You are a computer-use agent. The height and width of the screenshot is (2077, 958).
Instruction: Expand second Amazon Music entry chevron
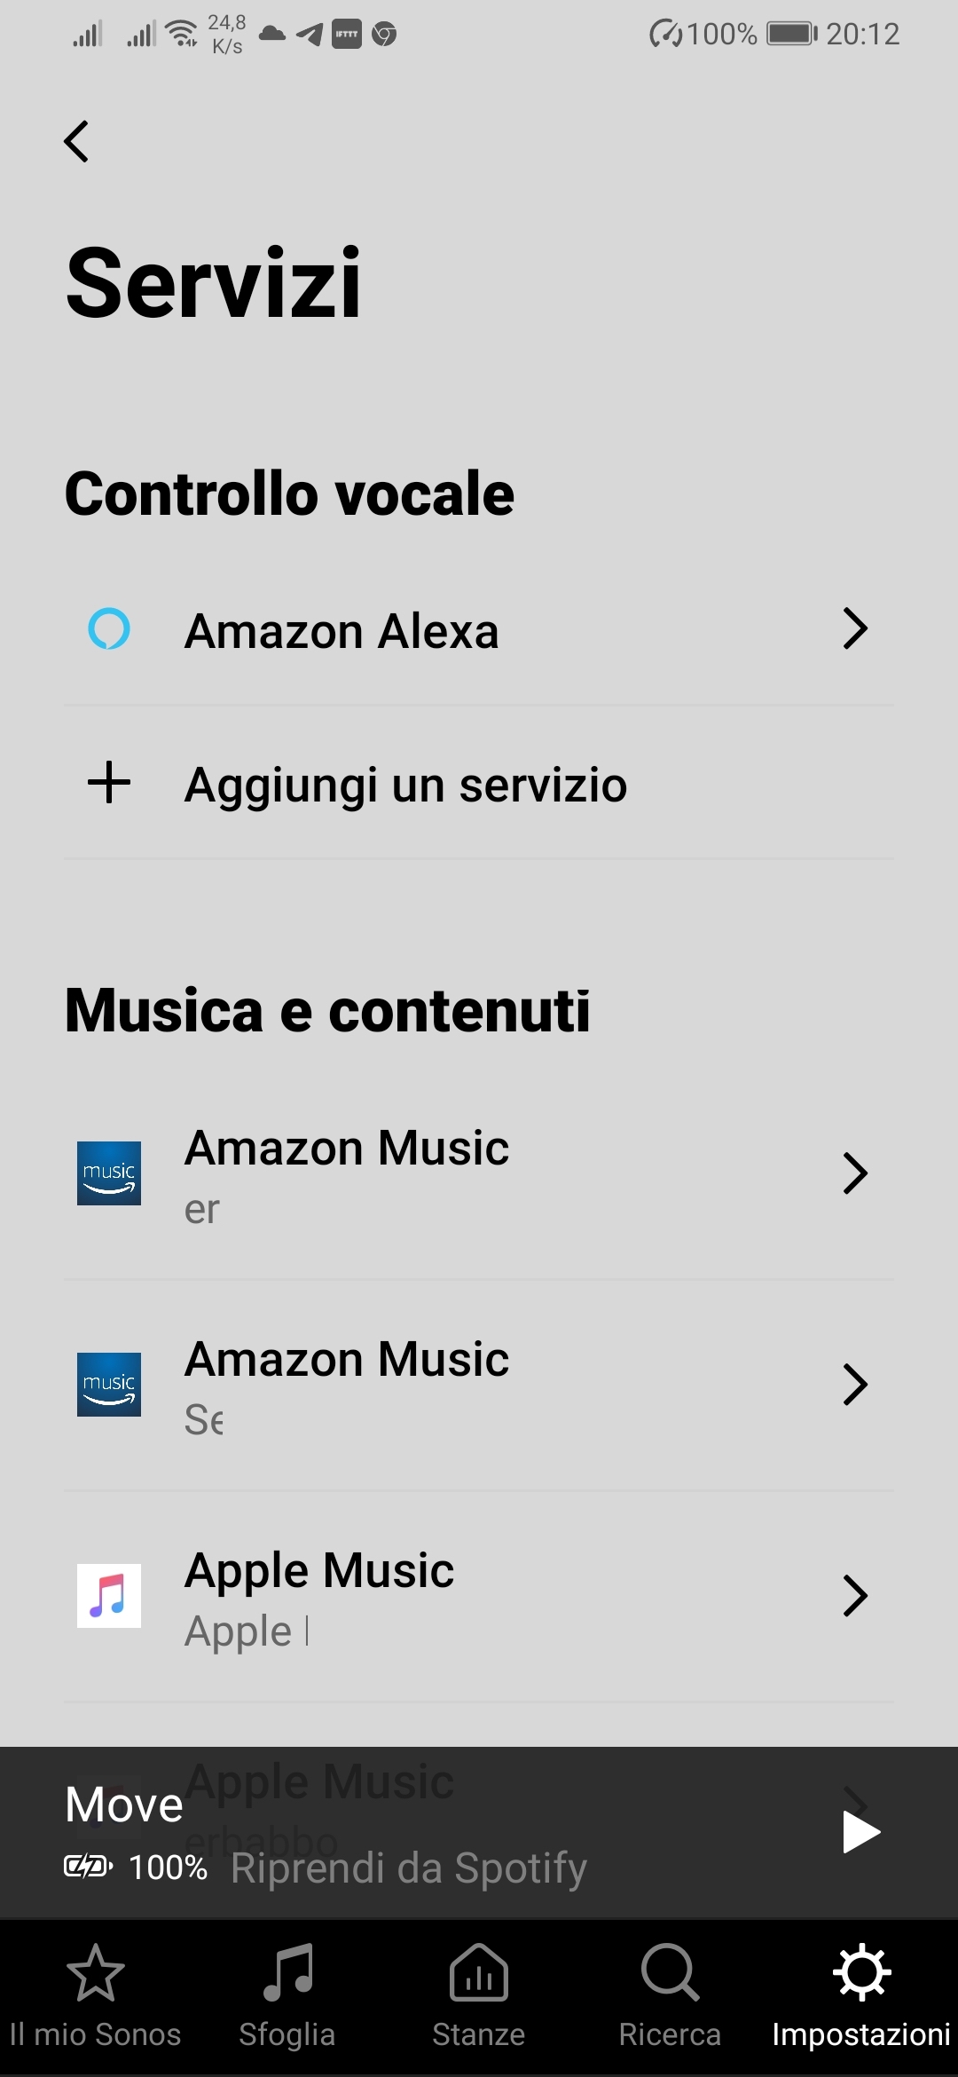pos(854,1385)
